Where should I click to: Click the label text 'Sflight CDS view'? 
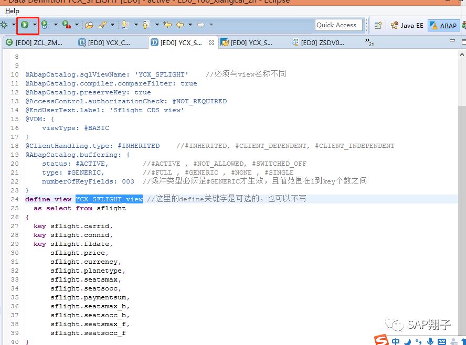(x=147, y=110)
